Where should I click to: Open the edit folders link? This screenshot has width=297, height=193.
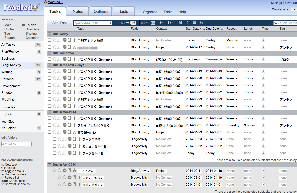(11, 137)
